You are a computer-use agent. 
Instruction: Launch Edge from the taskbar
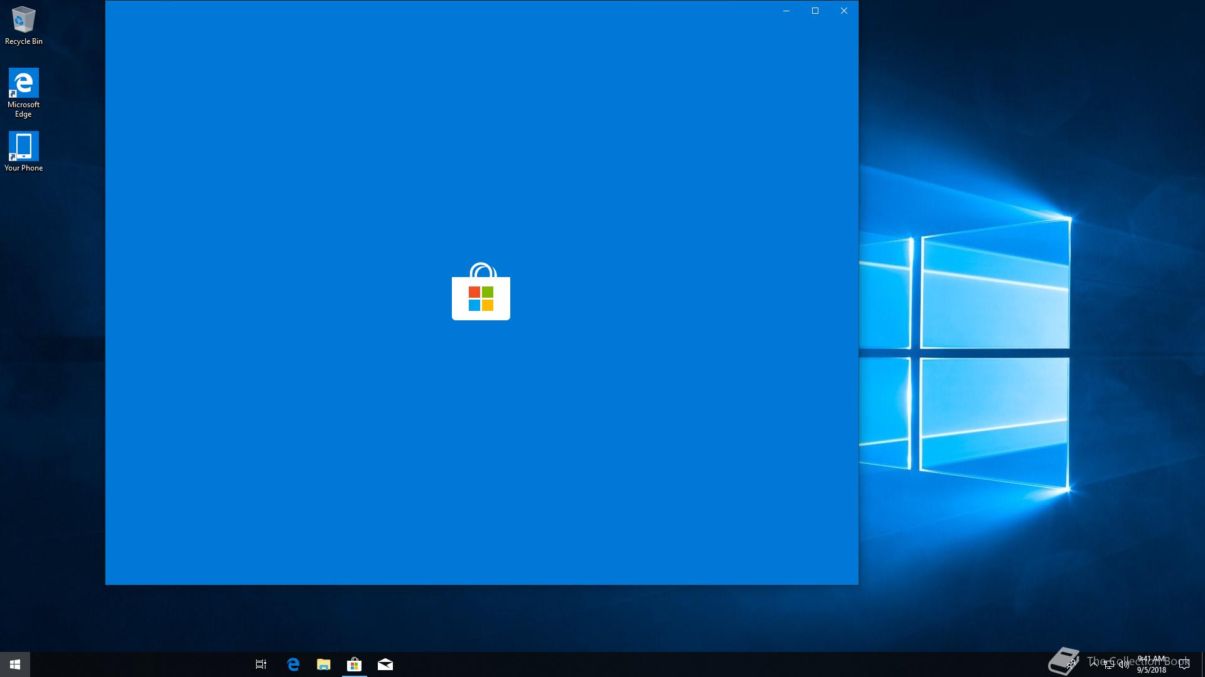(x=293, y=664)
